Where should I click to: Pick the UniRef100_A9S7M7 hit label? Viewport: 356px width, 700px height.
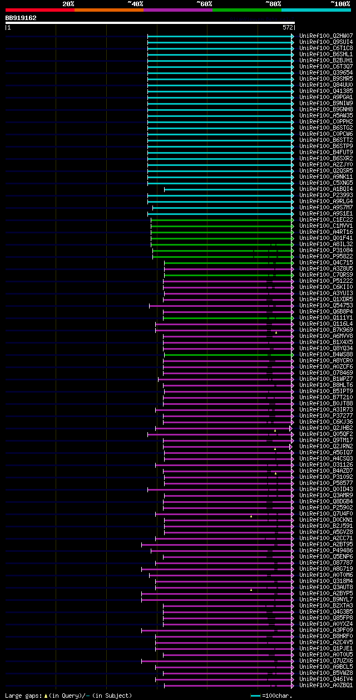point(326,208)
